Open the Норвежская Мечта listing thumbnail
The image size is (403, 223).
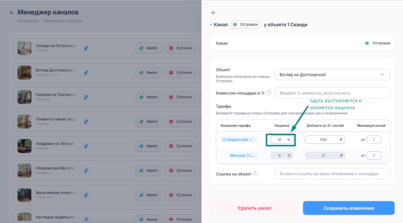(25, 171)
